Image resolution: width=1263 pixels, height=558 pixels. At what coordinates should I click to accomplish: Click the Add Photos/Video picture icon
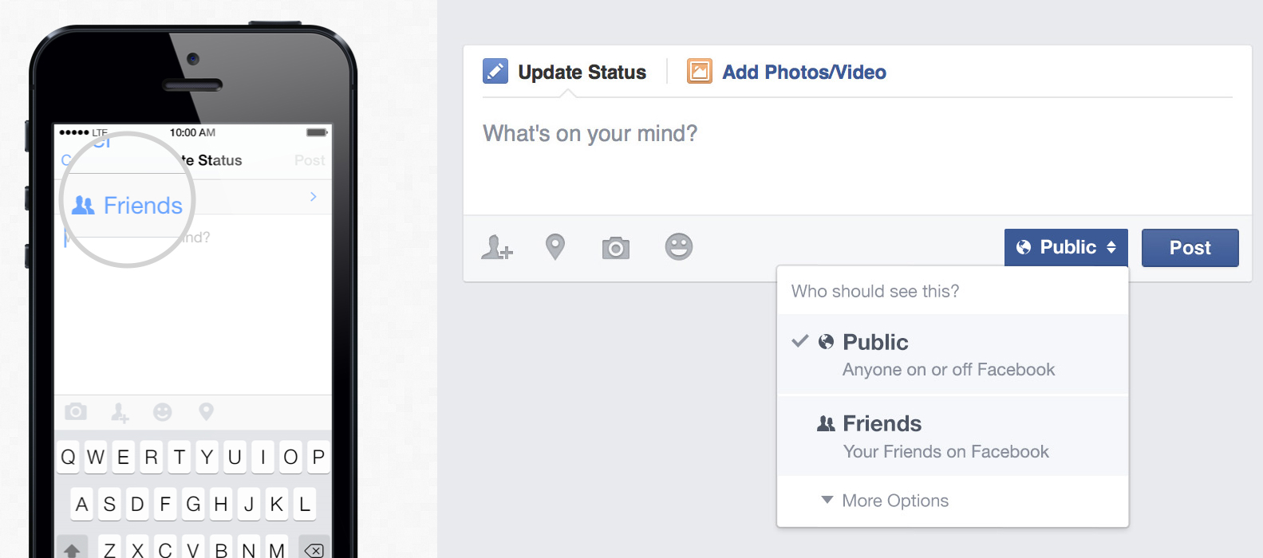pos(700,72)
